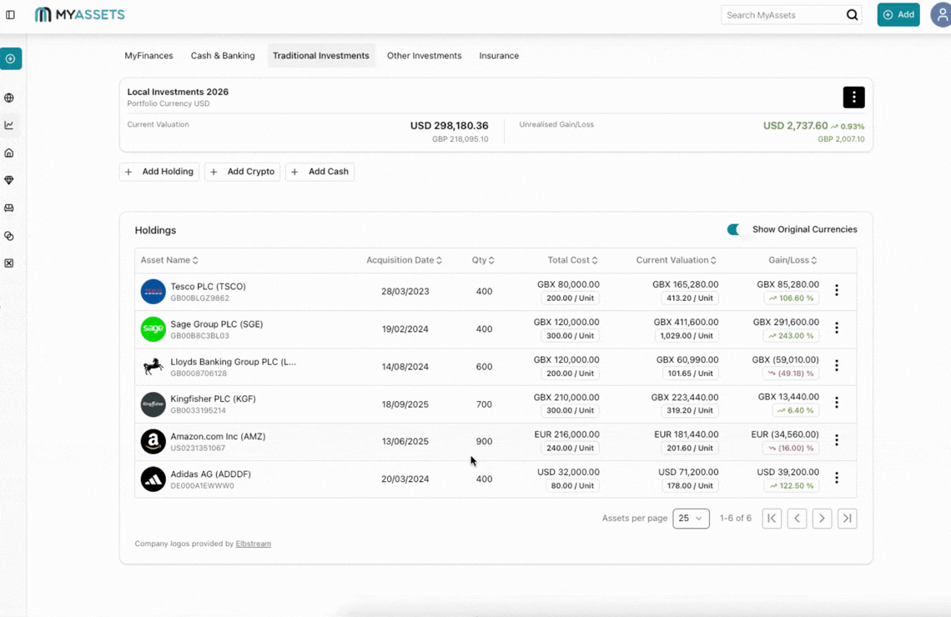Open the three-dot menu on the Tesco PLC row
Image resolution: width=951 pixels, height=617 pixels.
point(837,290)
